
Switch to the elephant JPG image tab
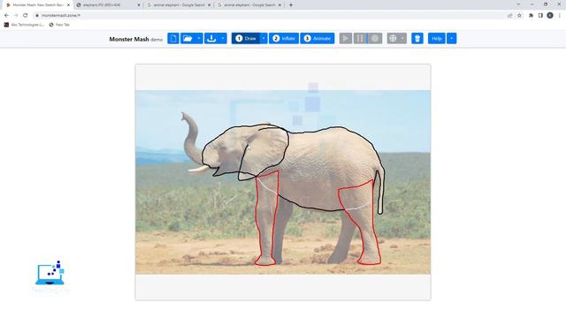pos(108,5)
